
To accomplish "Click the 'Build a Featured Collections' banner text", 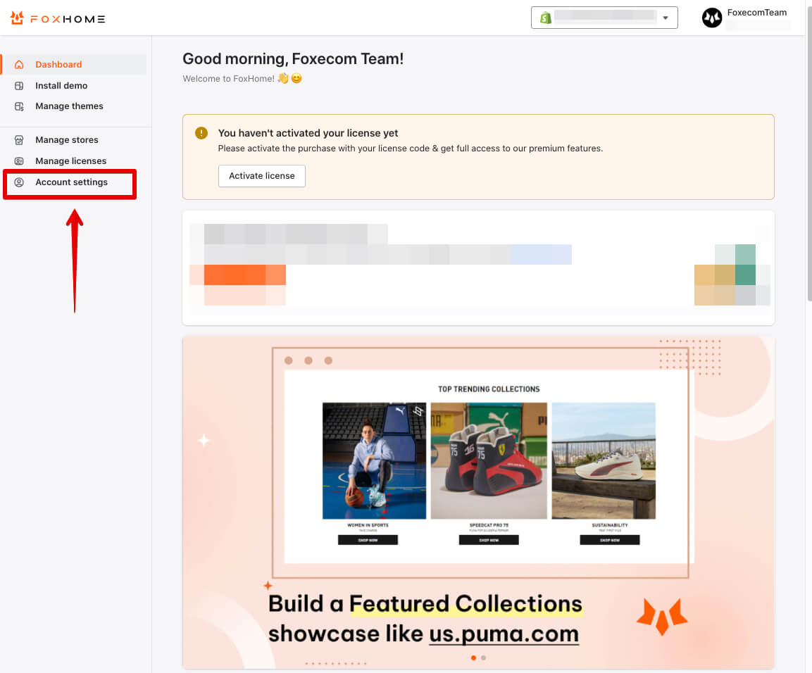I will (425, 603).
